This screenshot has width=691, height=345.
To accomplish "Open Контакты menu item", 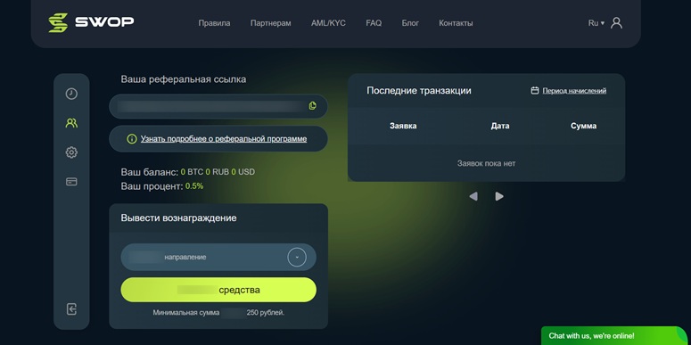I will point(456,23).
